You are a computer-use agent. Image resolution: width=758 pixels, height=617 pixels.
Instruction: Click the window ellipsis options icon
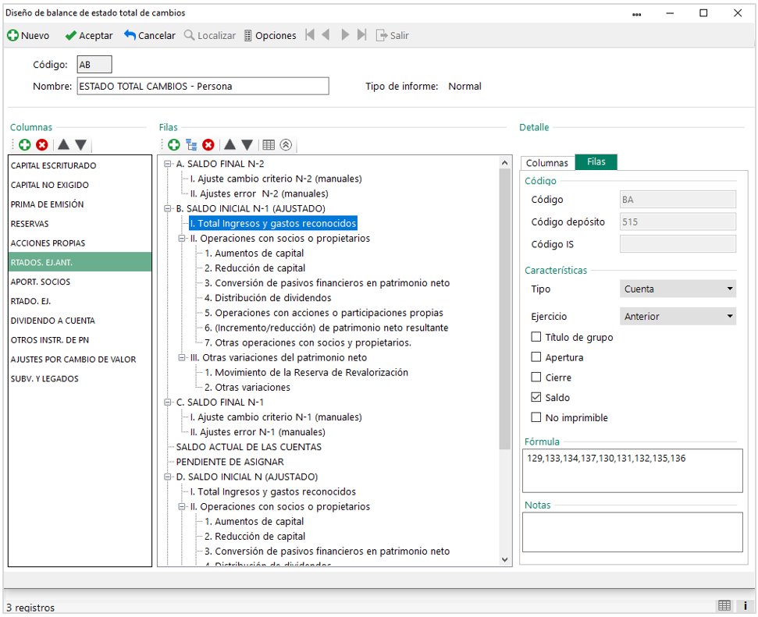637,14
